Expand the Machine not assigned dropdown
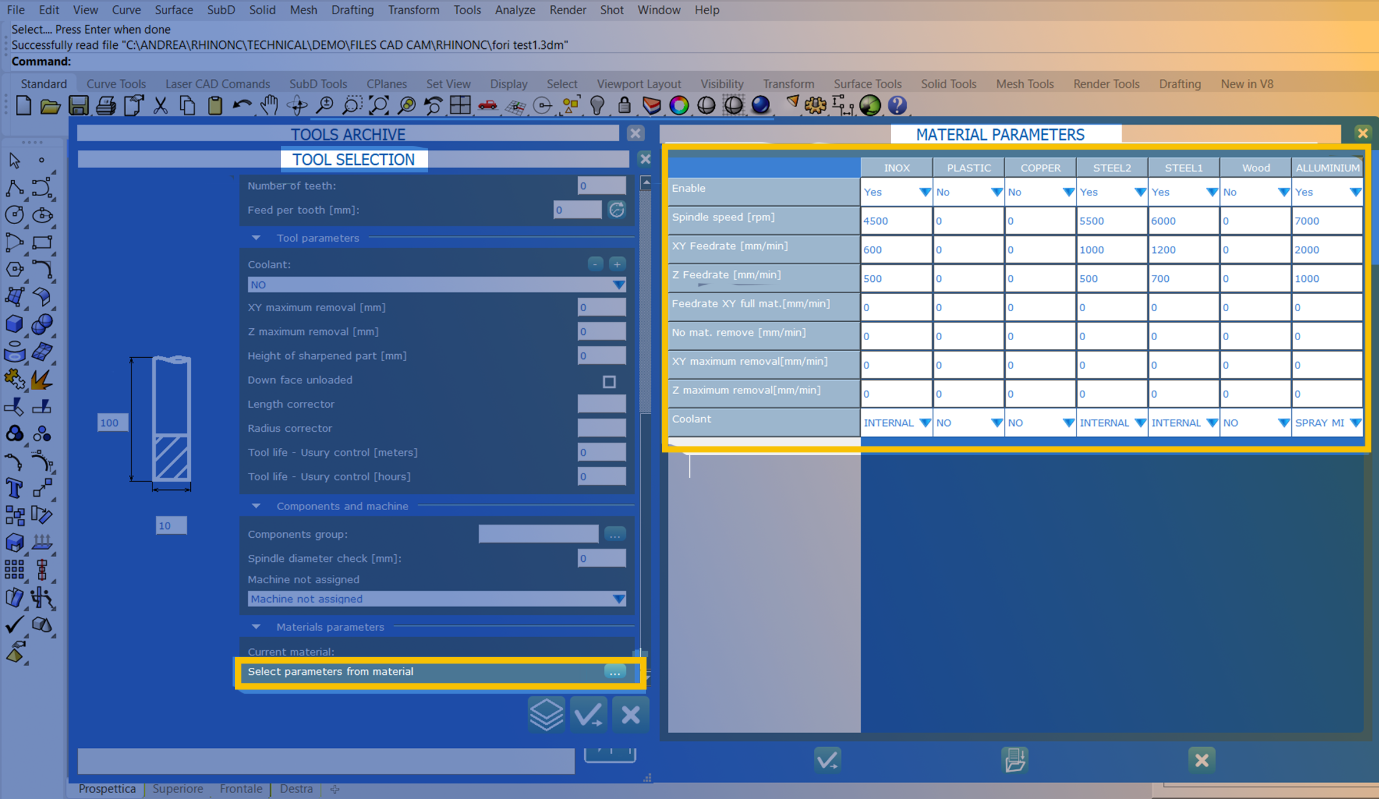1379x799 pixels. pyautogui.click(x=618, y=599)
